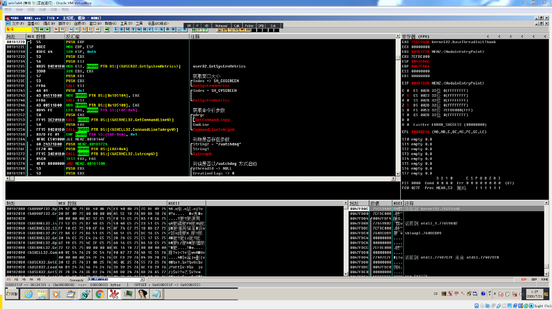Click the Notepad shortcut button
Image resolution: width=552 pixels, height=309 pixels.
pos(221,26)
